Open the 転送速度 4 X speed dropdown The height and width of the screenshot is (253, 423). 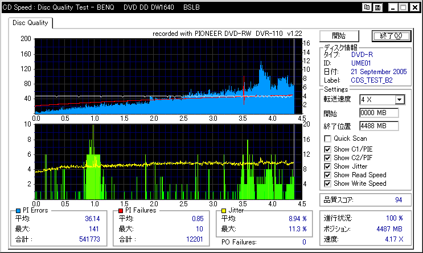[400, 100]
